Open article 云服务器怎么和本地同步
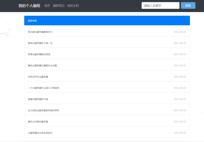The width and height of the screenshot is (204, 142). pos(40,133)
